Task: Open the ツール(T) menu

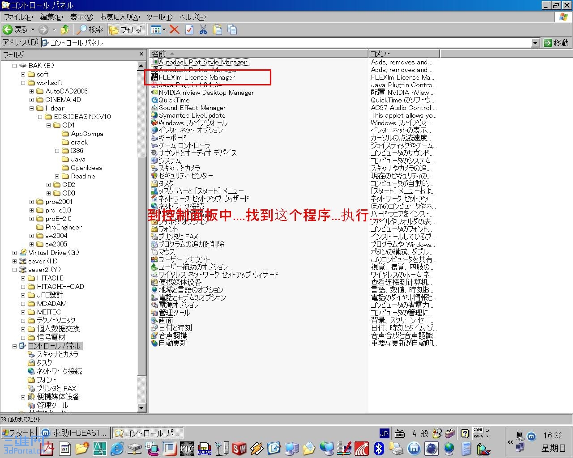Action: pyautogui.click(x=160, y=17)
